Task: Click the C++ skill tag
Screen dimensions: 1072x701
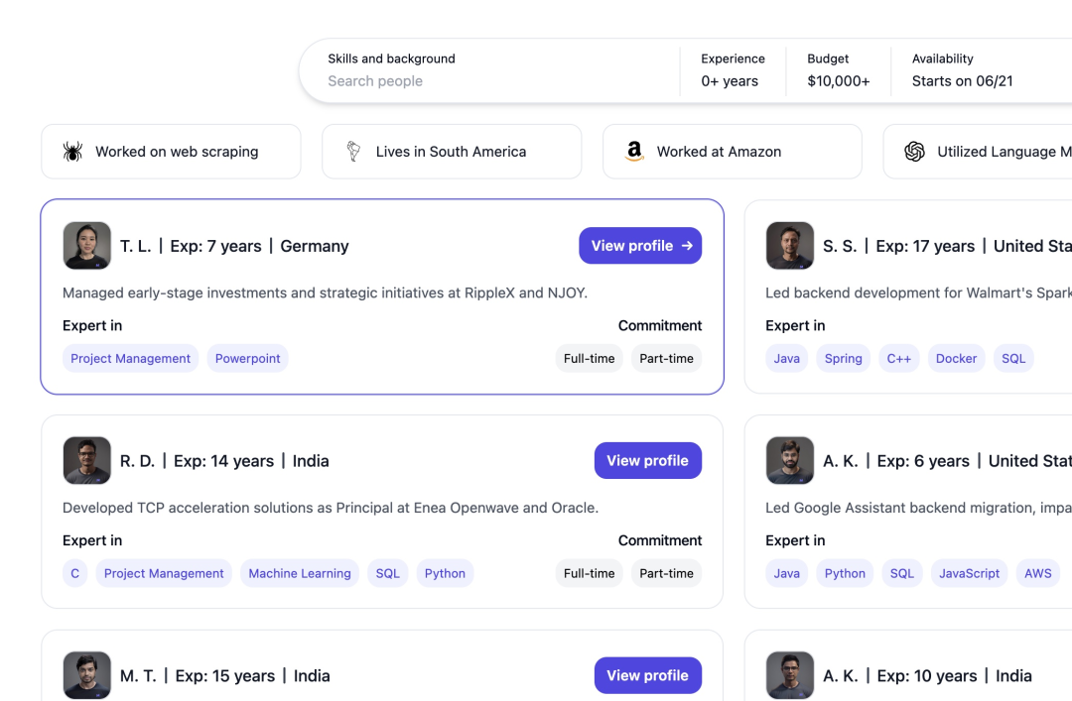Action: pyautogui.click(x=899, y=358)
